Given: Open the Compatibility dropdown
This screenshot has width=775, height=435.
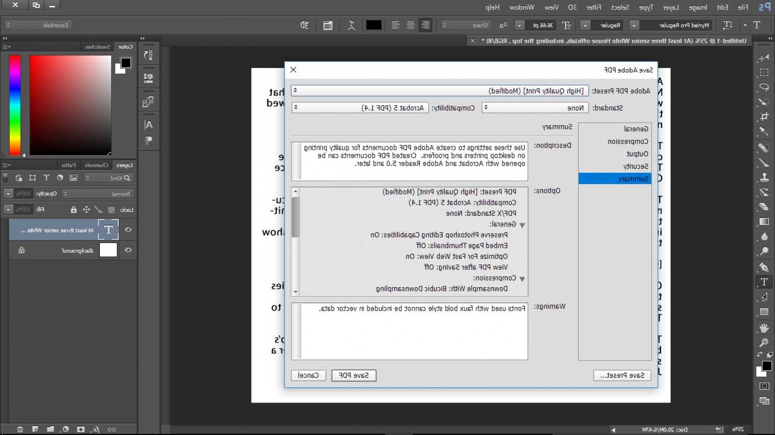Looking at the screenshot, I should point(360,108).
